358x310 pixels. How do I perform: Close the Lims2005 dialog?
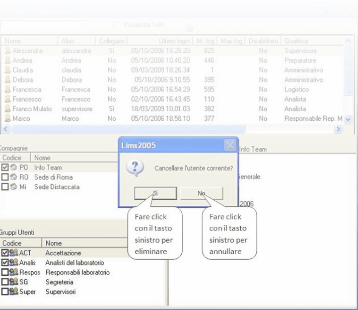pos(230,145)
